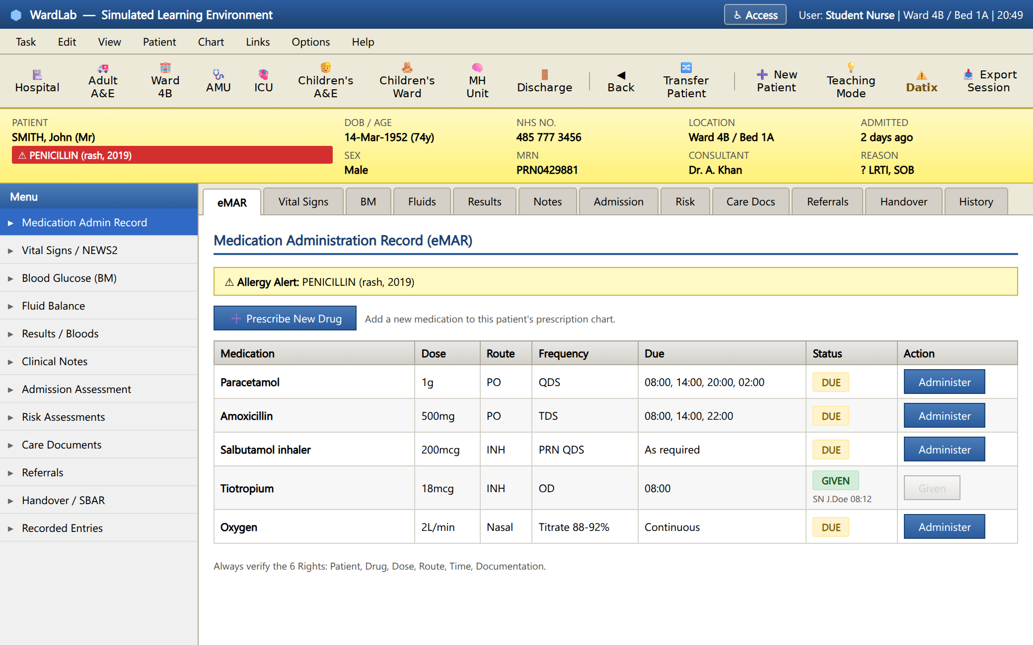Image resolution: width=1033 pixels, height=645 pixels.
Task: Open the Chart menu
Action: 211,42
